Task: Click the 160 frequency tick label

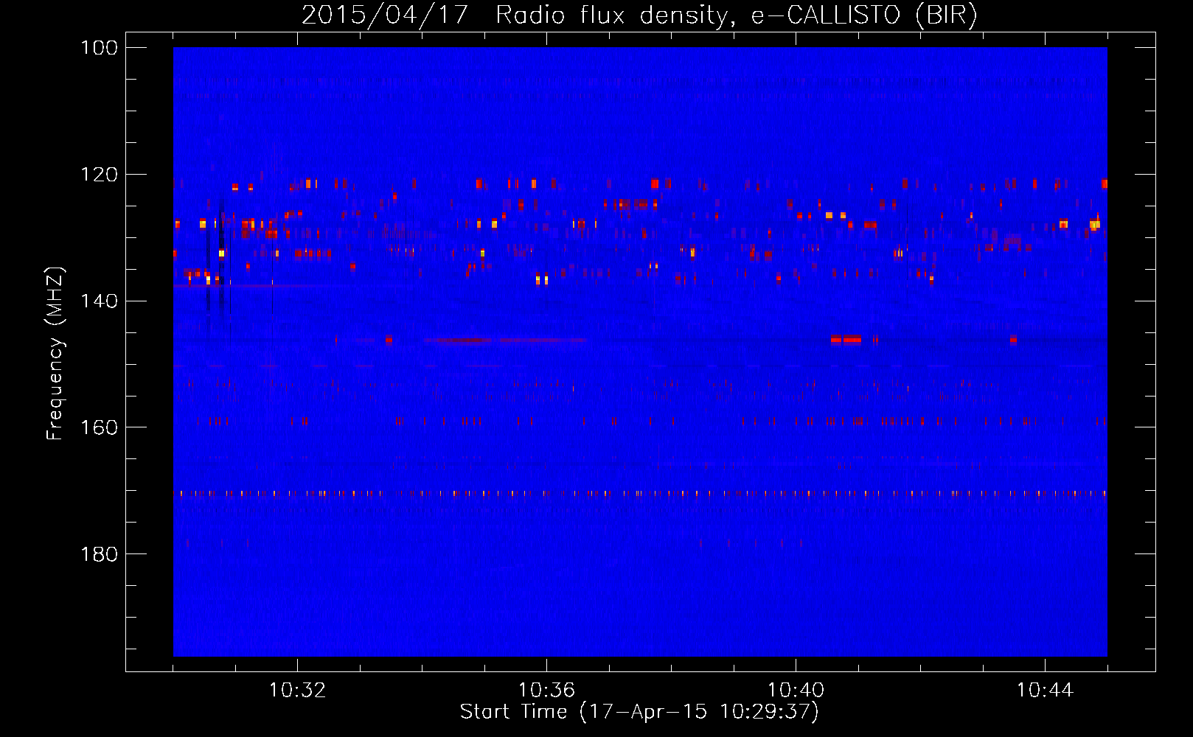Action: (100, 427)
